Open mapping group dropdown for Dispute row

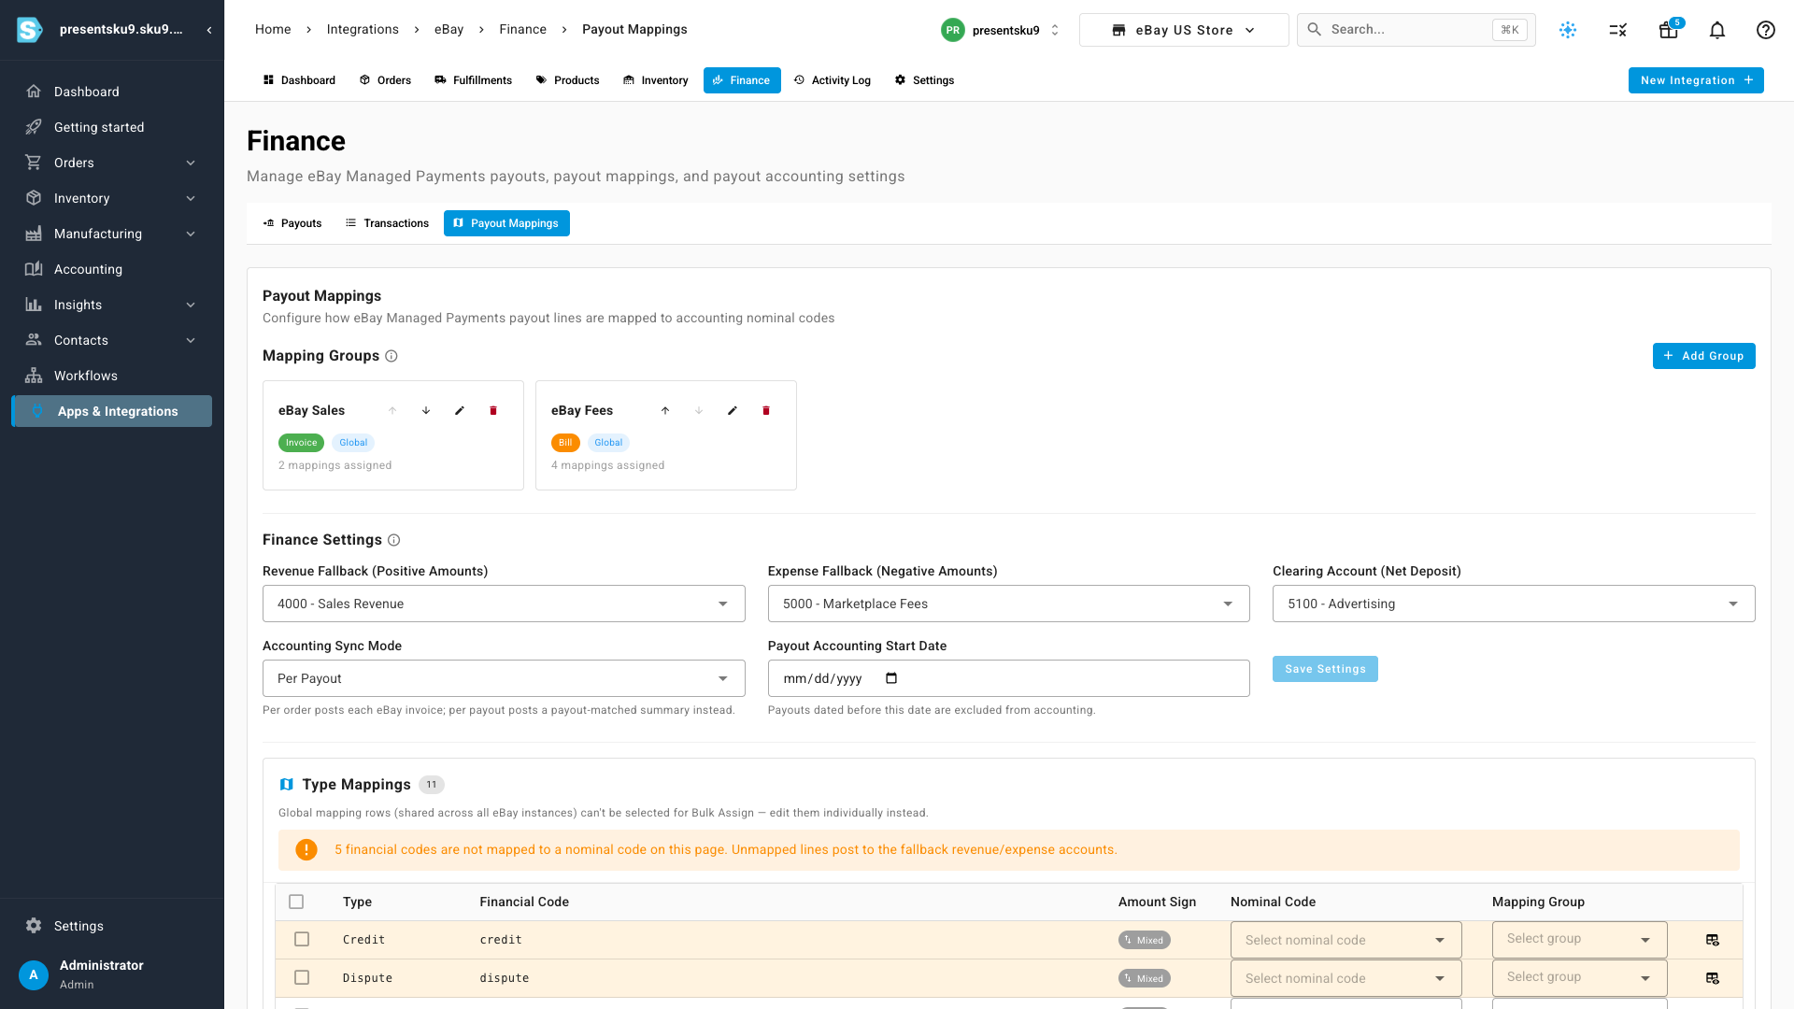click(x=1579, y=978)
